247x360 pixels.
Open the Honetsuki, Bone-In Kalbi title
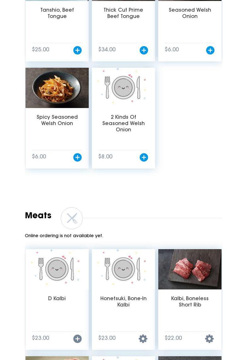(123, 301)
